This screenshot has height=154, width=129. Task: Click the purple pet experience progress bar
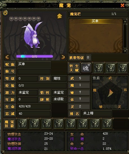pyautogui.click(x=35, y=56)
